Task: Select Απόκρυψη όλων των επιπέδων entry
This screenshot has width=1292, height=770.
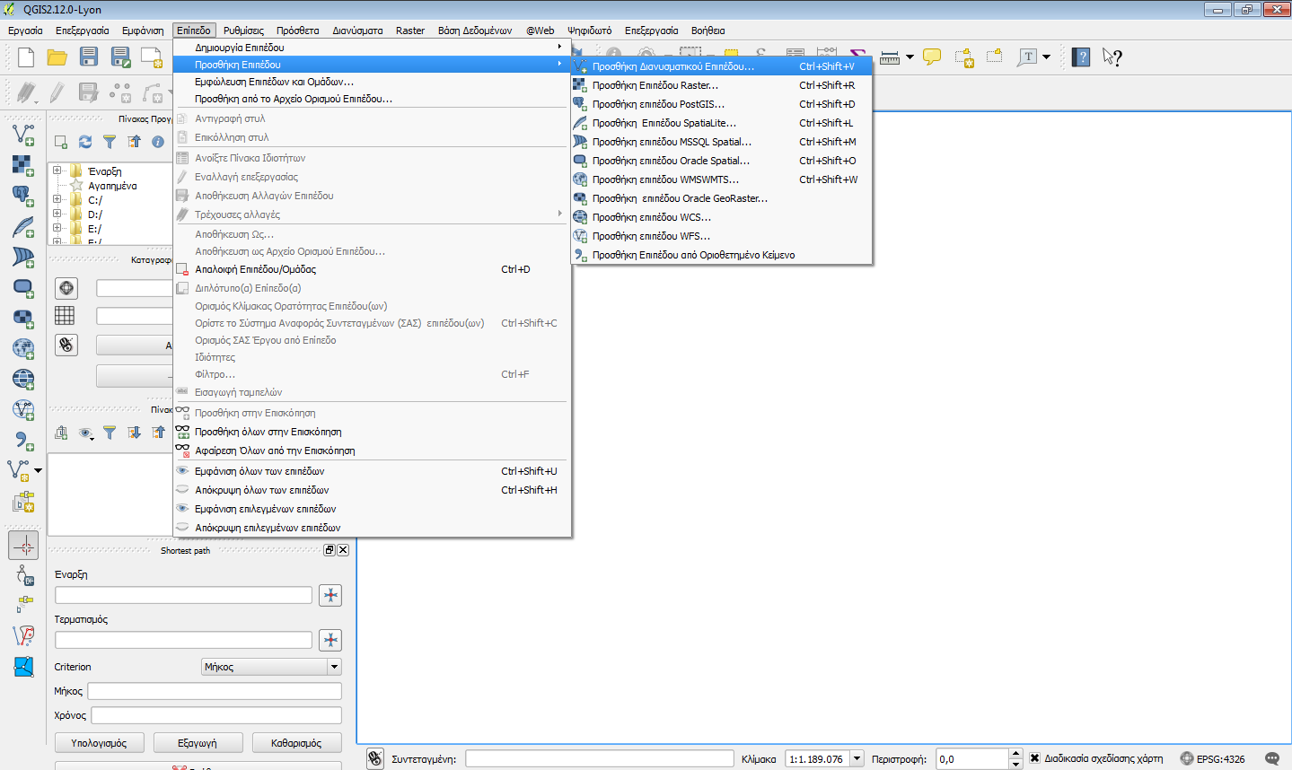Action: pyautogui.click(x=373, y=490)
